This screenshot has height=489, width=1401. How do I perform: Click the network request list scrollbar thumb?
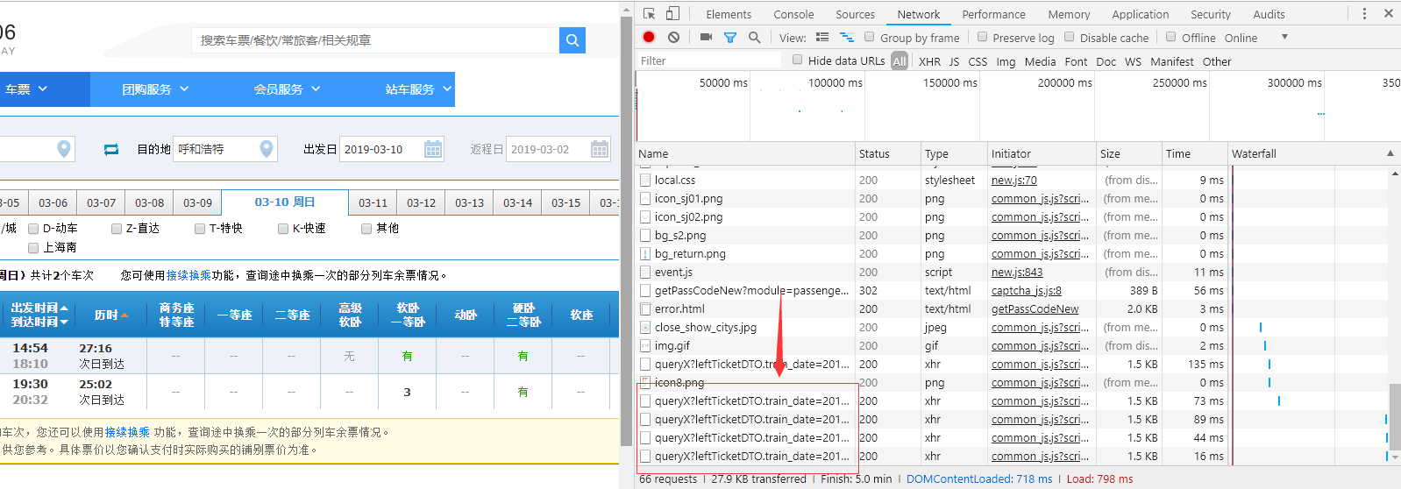pos(1395,417)
